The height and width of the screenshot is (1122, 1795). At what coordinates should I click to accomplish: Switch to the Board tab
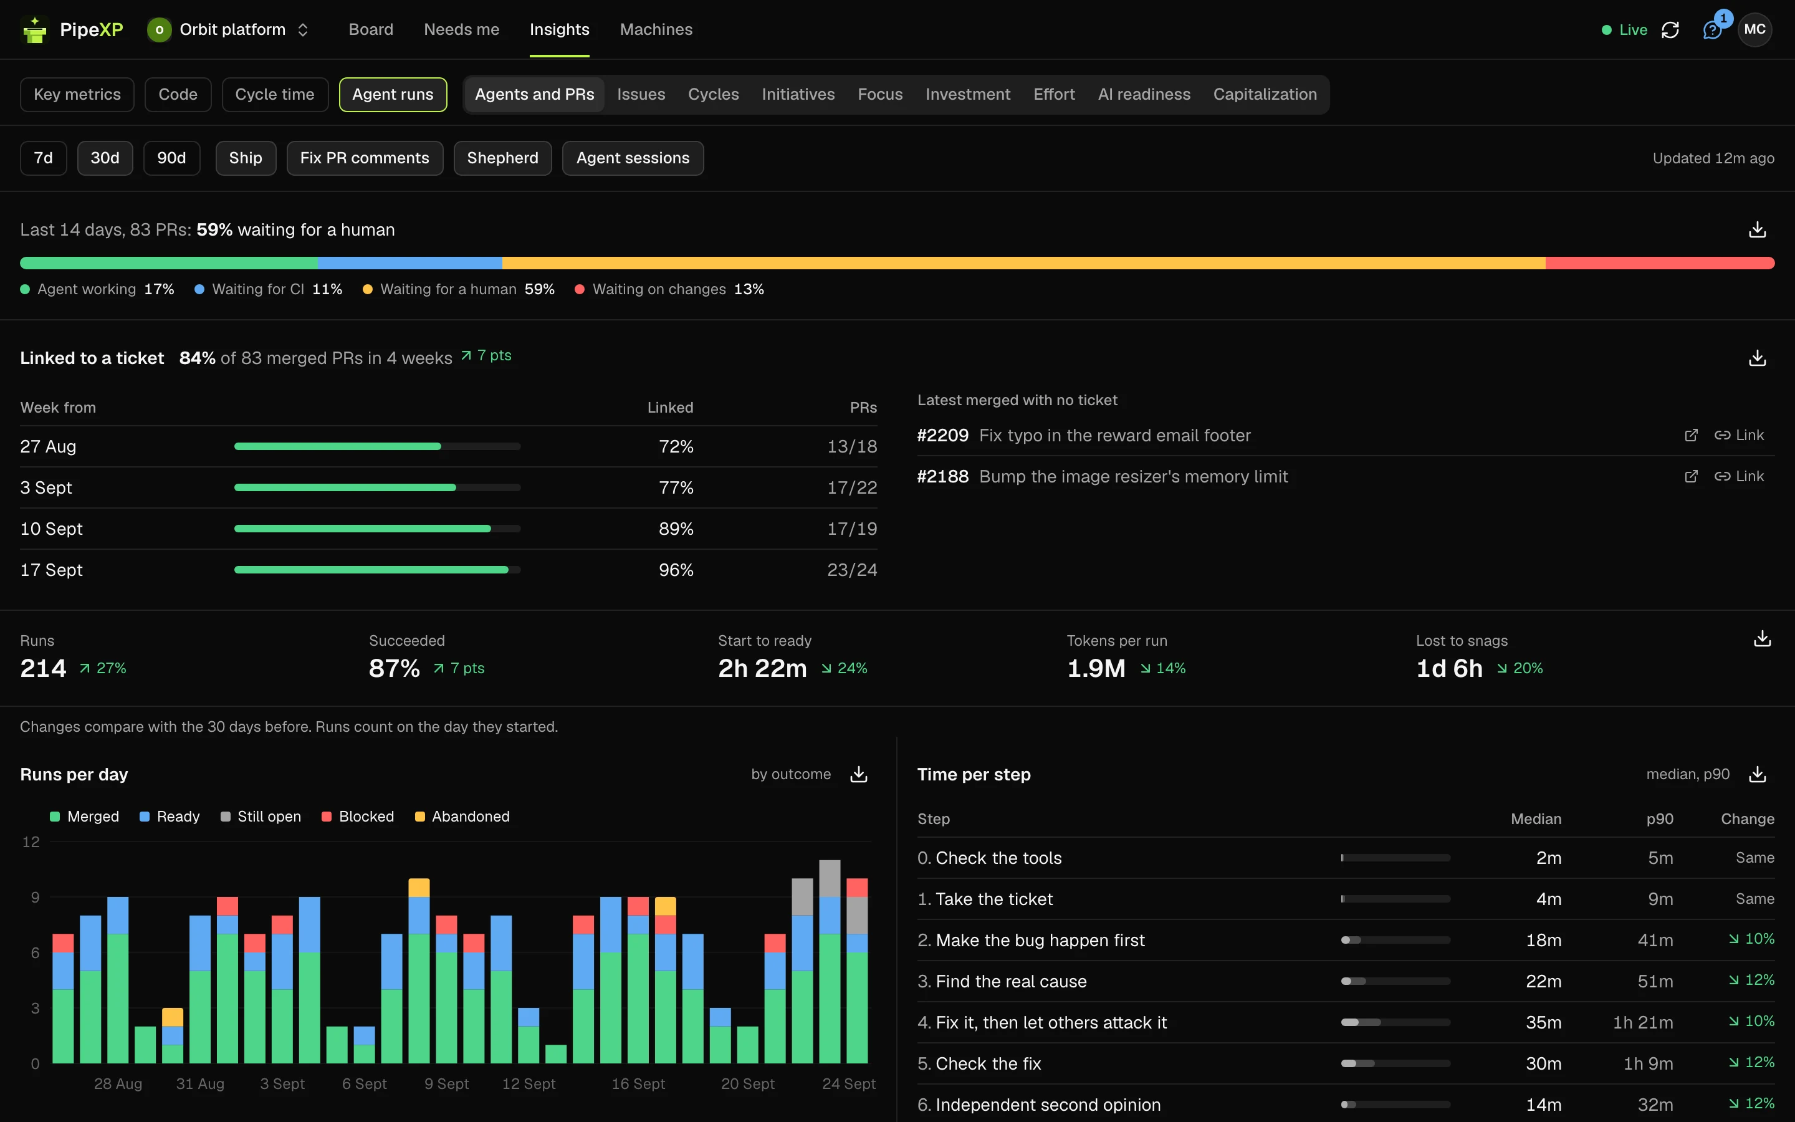click(x=371, y=30)
